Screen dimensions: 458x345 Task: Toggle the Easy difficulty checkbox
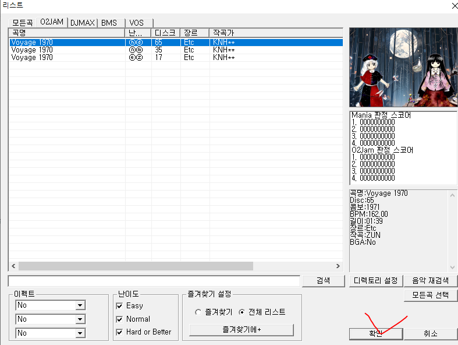(x=119, y=306)
